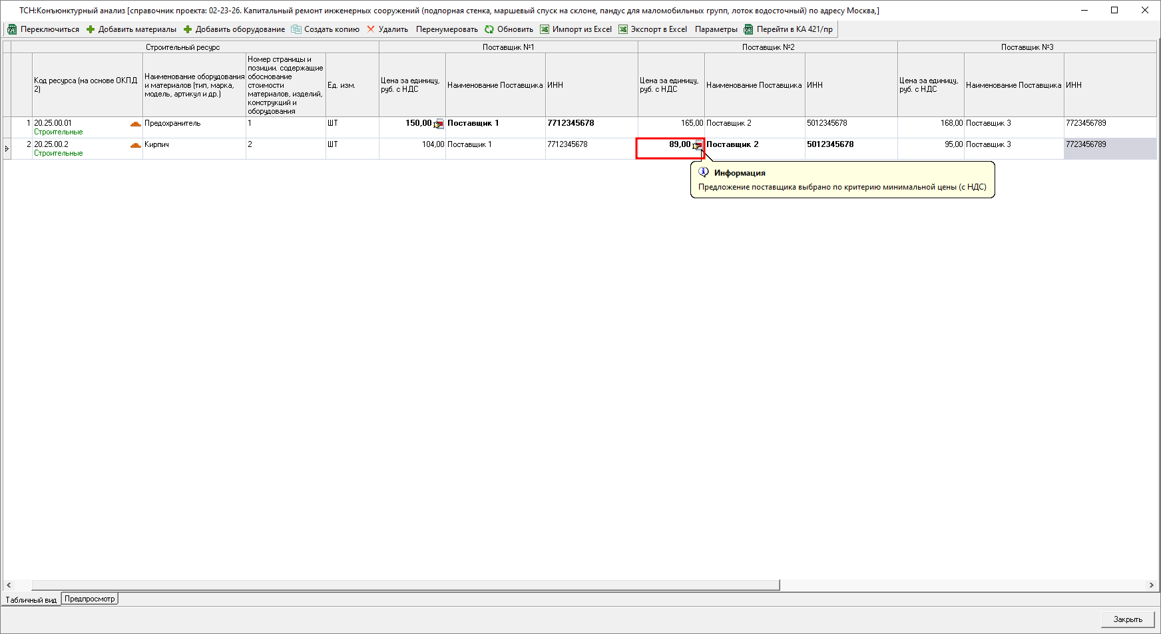Click the Переключиться toolbar icon
Screen dimensions: 1161x634
coord(12,29)
